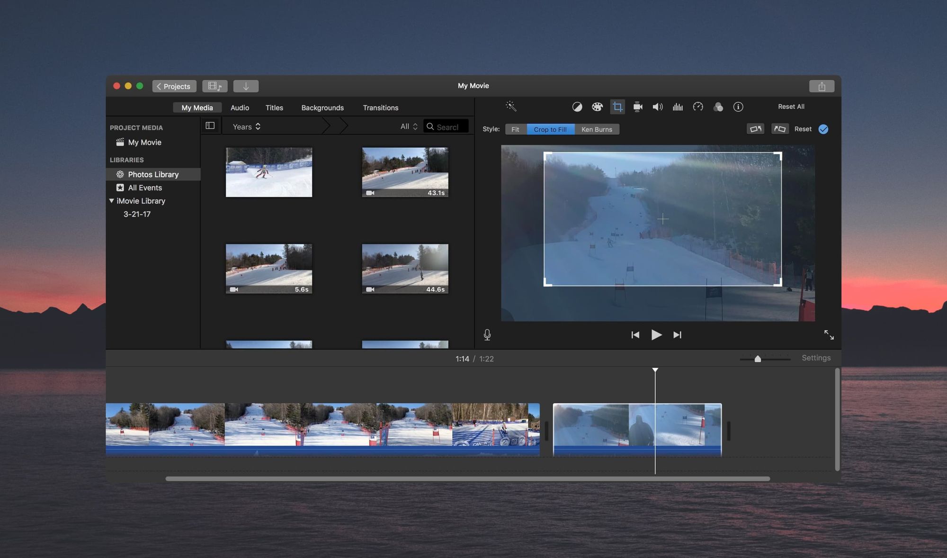Viewport: 947px width, 558px height.
Task: Select the Ken Burns style
Action: pos(597,129)
